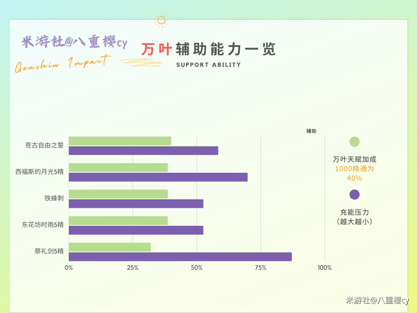Click the orange 40% legend text
The width and height of the screenshot is (417, 313).
[355, 178]
